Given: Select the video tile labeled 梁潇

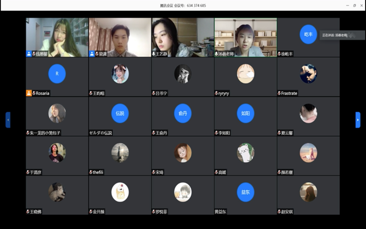Looking at the screenshot, I should click(120, 37).
